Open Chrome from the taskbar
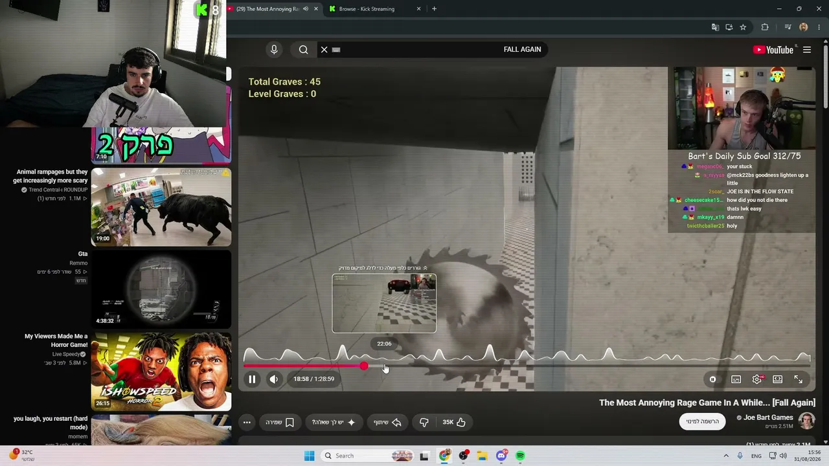This screenshot has width=829, height=466. click(444, 456)
